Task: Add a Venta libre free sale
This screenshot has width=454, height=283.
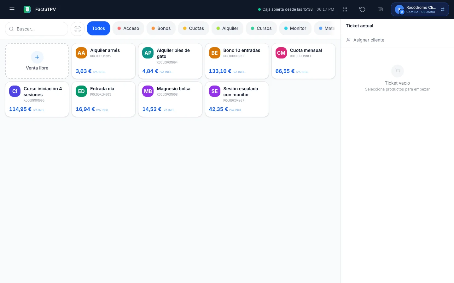Action: click(x=37, y=61)
